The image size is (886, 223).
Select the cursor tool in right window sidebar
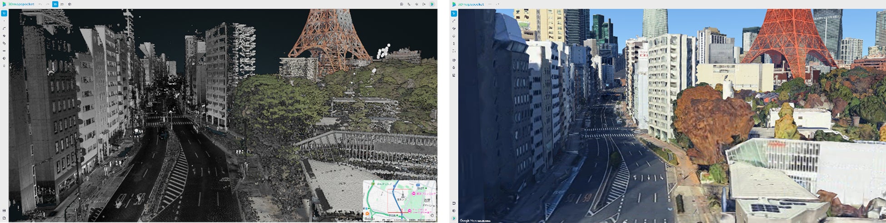click(x=453, y=14)
